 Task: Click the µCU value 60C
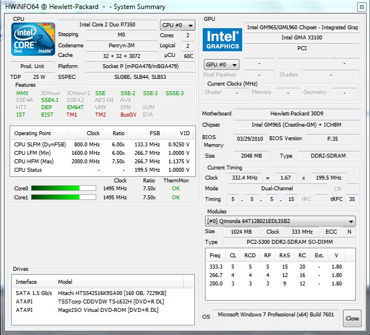coord(188,56)
